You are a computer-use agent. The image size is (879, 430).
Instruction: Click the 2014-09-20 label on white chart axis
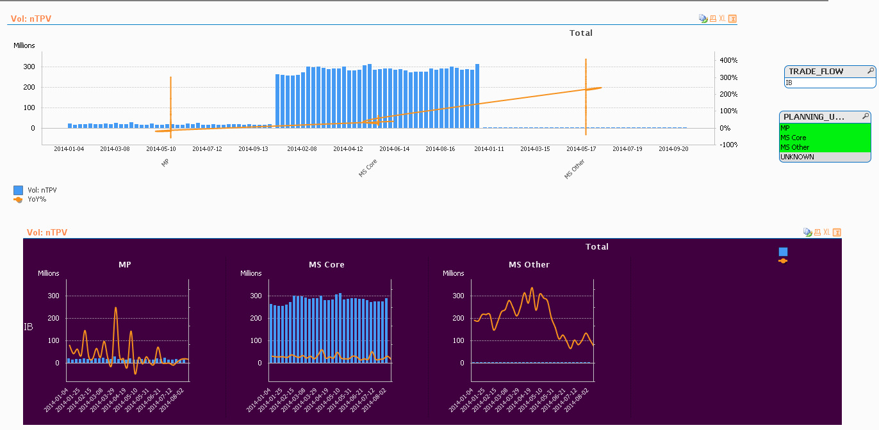coord(673,148)
